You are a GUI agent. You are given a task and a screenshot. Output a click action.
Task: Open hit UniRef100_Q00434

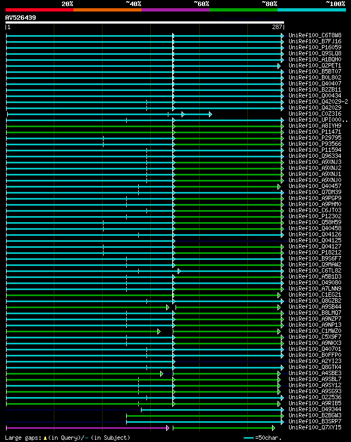tap(315, 96)
